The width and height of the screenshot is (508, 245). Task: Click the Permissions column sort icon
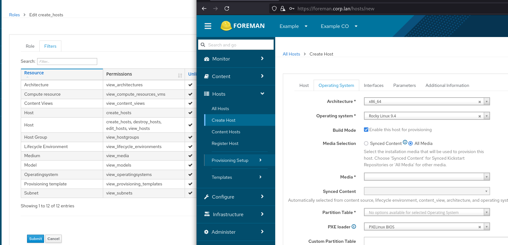(x=180, y=75)
